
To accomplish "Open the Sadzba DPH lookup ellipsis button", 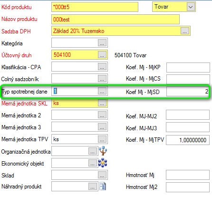I will 185,31.
